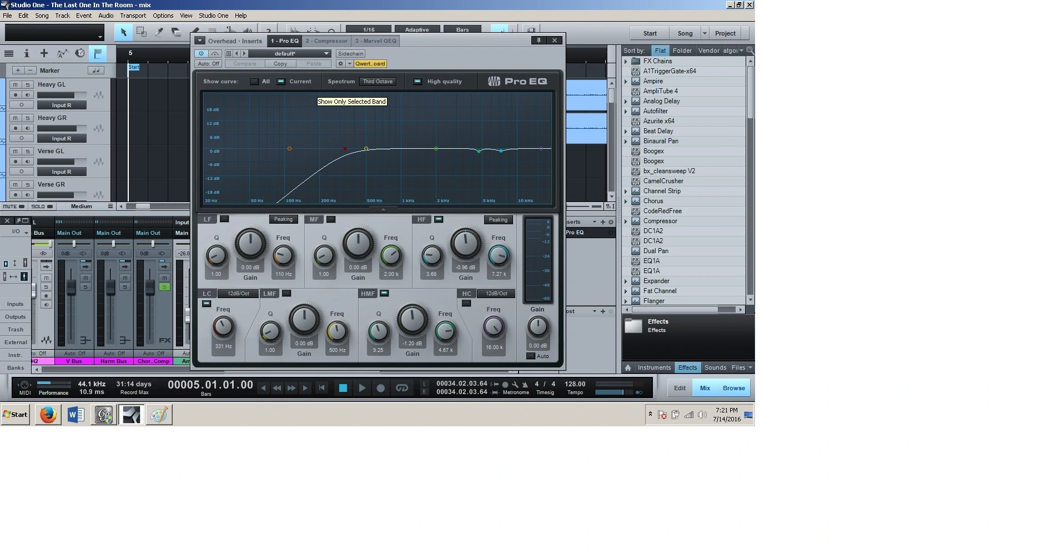Open HC 12dB/Oct slope dropdown

point(496,294)
